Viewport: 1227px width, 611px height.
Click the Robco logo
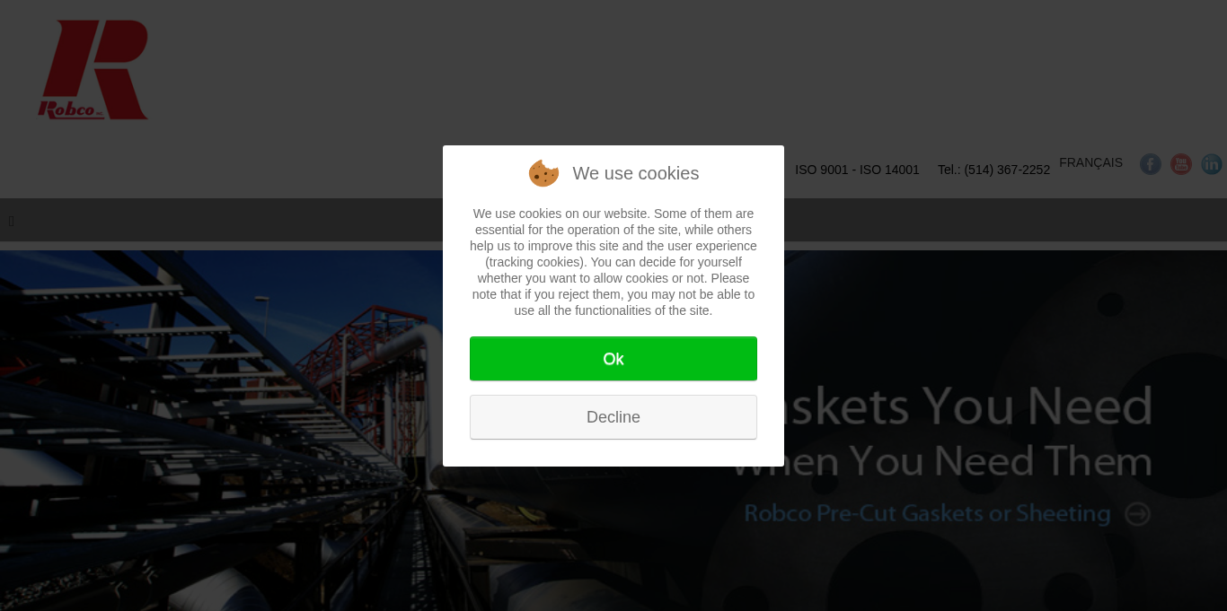coord(93,70)
